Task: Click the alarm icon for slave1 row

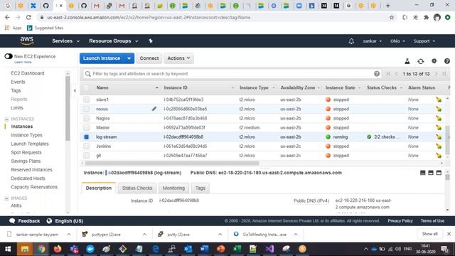Action: pyautogui.click(x=439, y=100)
